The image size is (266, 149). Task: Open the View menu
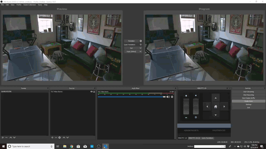coord(12,5)
